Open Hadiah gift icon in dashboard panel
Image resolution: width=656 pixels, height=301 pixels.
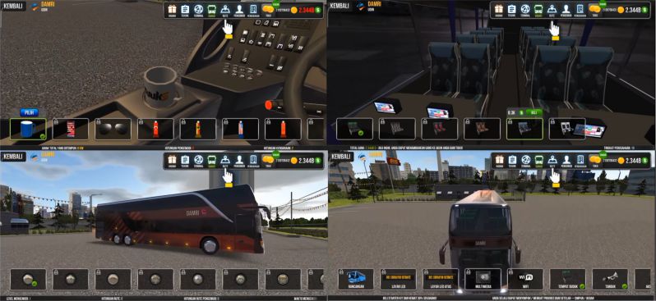(172, 10)
